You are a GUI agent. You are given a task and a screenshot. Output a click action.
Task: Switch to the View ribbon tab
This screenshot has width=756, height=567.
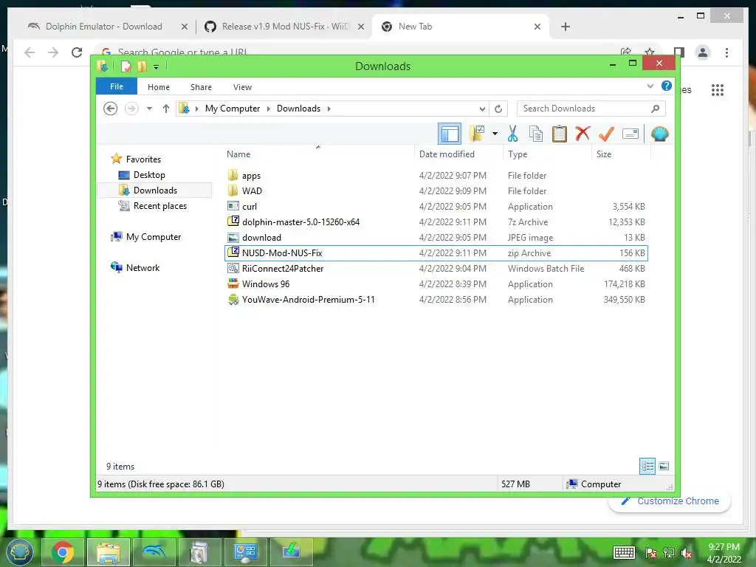(x=242, y=87)
